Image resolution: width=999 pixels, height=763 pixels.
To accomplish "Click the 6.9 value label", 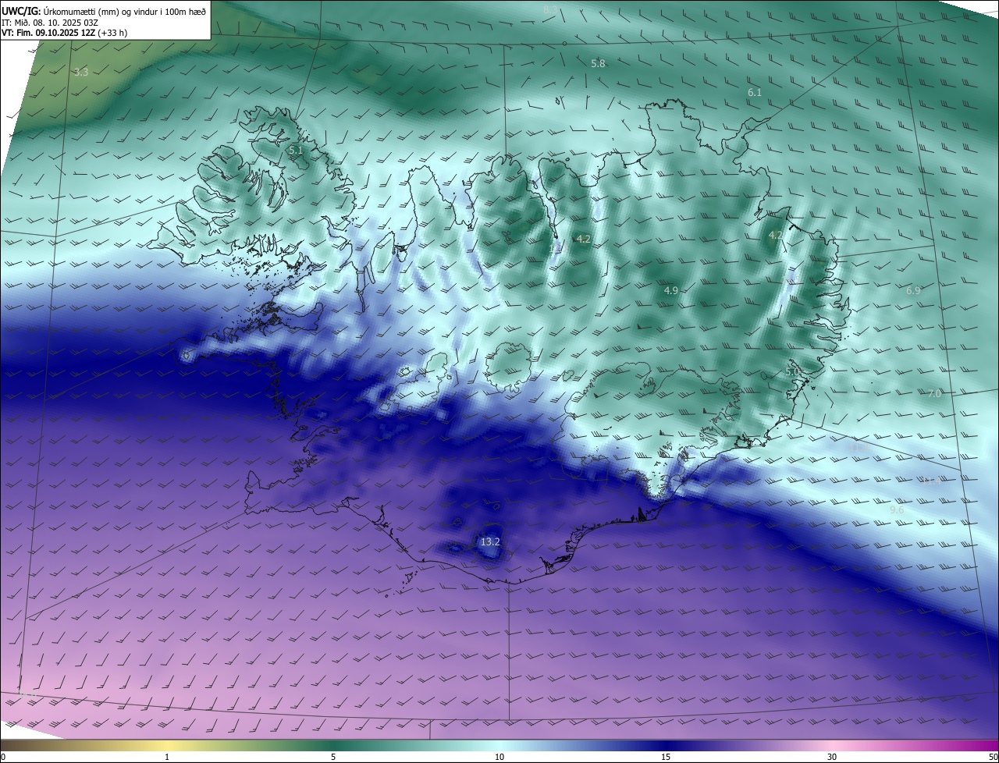I will 913,290.
